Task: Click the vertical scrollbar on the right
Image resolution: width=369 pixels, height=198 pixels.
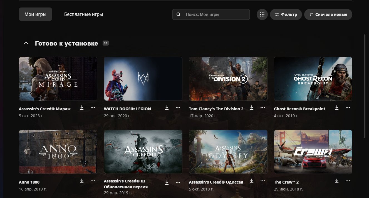Action: click(x=365, y=86)
